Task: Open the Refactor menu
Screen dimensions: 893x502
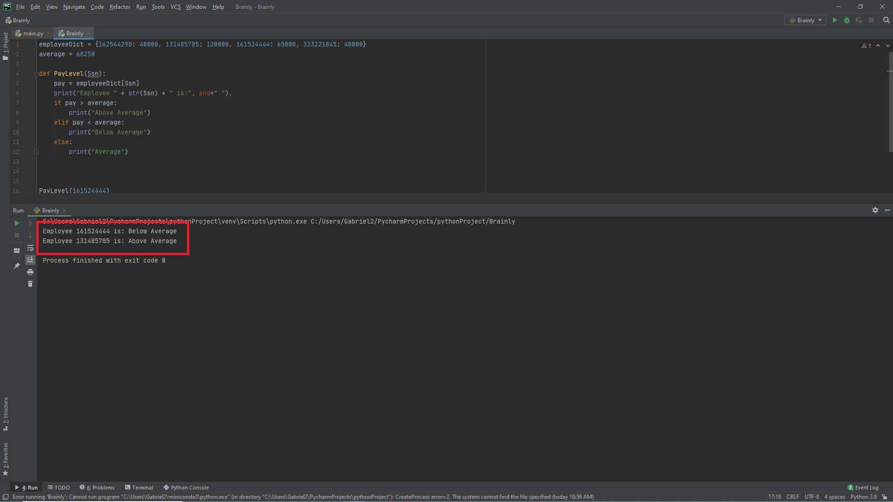Action: coord(120,7)
